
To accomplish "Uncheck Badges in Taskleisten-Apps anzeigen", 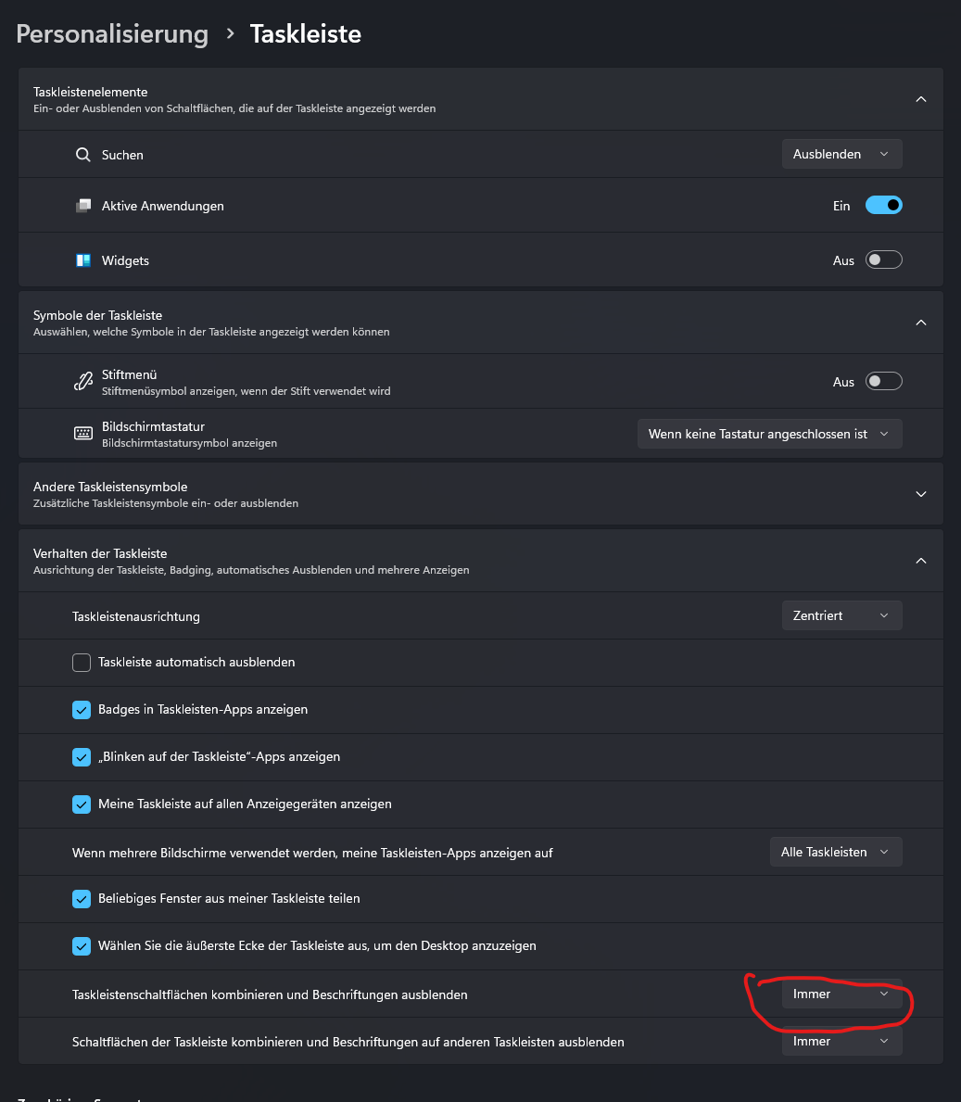I will tap(82, 710).
